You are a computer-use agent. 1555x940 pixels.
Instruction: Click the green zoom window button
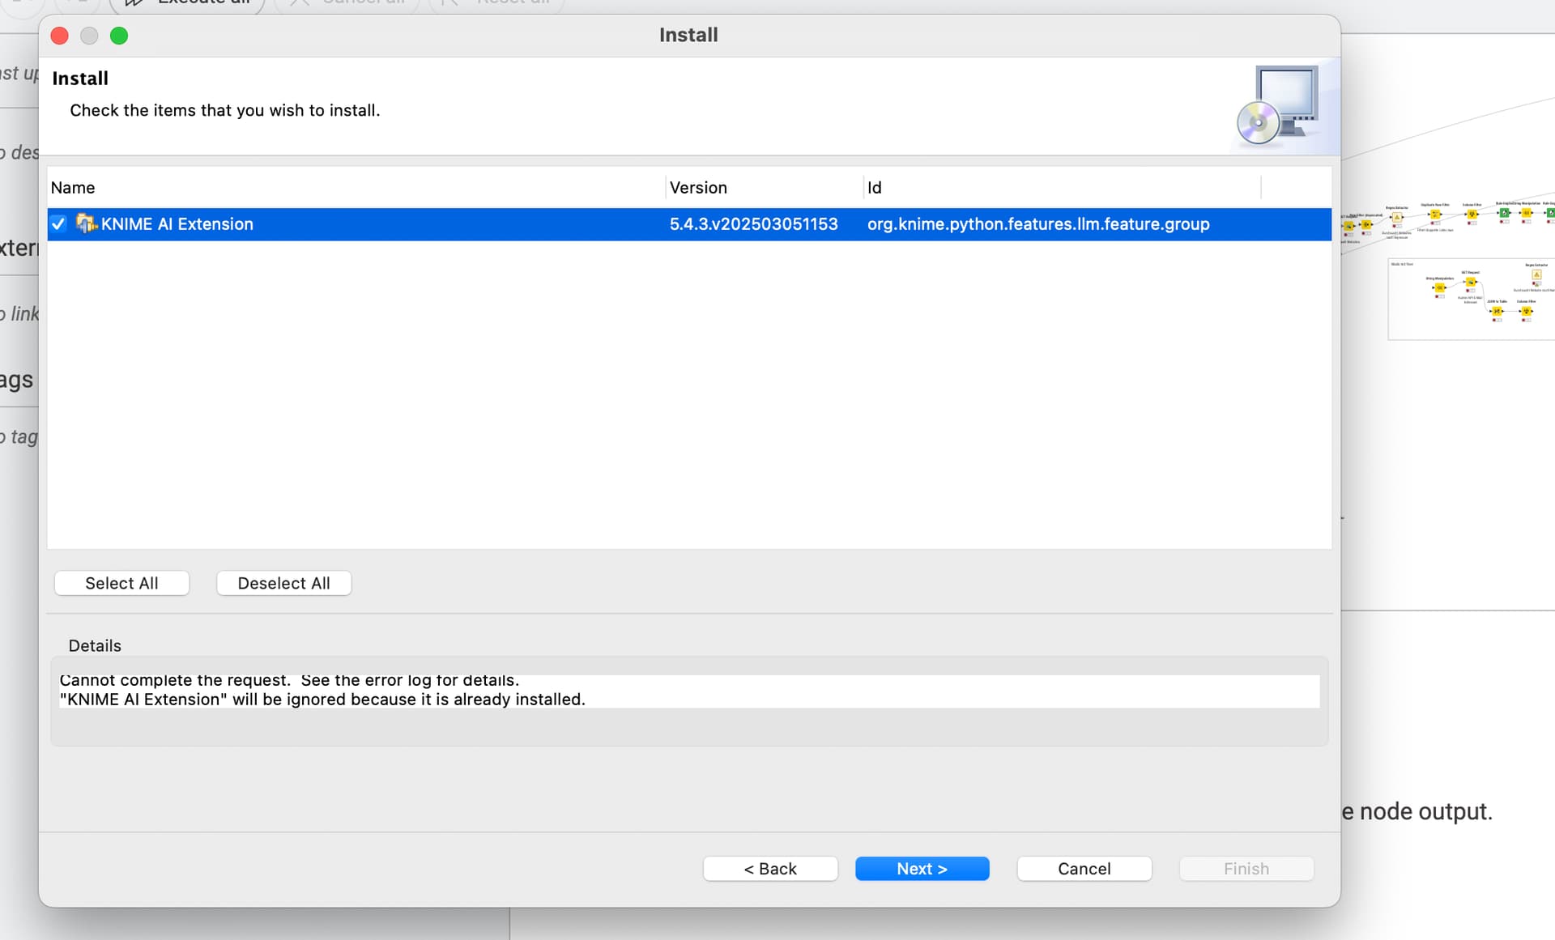click(119, 36)
